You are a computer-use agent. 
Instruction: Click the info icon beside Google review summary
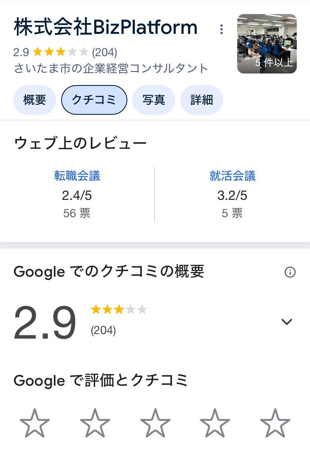pyautogui.click(x=290, y=272)
